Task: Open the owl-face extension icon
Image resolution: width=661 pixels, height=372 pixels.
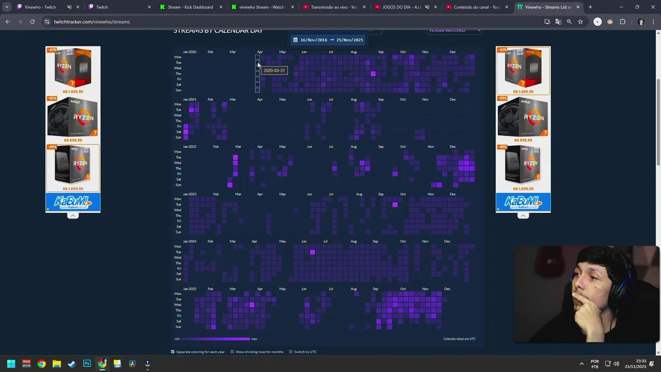Action: pos(610,22)
